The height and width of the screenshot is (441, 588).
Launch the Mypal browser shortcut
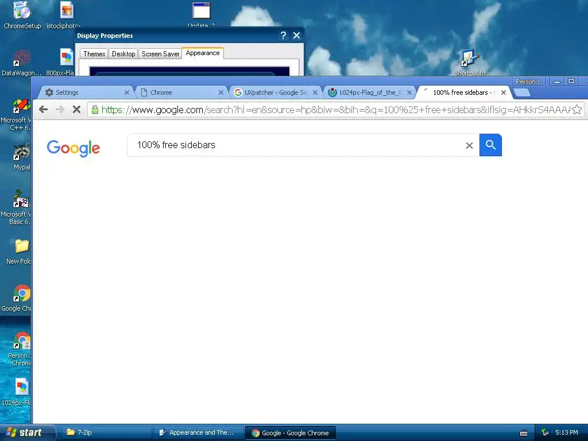22,157
